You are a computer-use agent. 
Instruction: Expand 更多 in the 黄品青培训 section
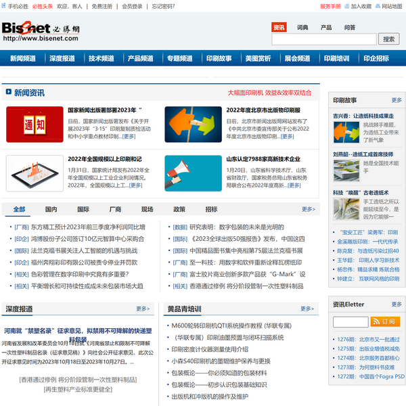click(x=311, y=309)
